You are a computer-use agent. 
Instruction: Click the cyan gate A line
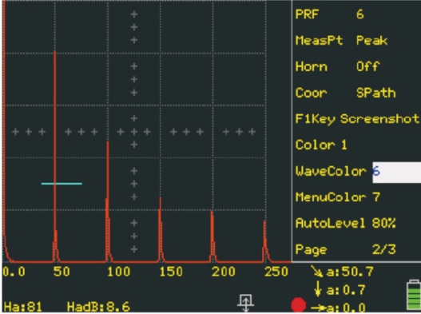[62, 184]
